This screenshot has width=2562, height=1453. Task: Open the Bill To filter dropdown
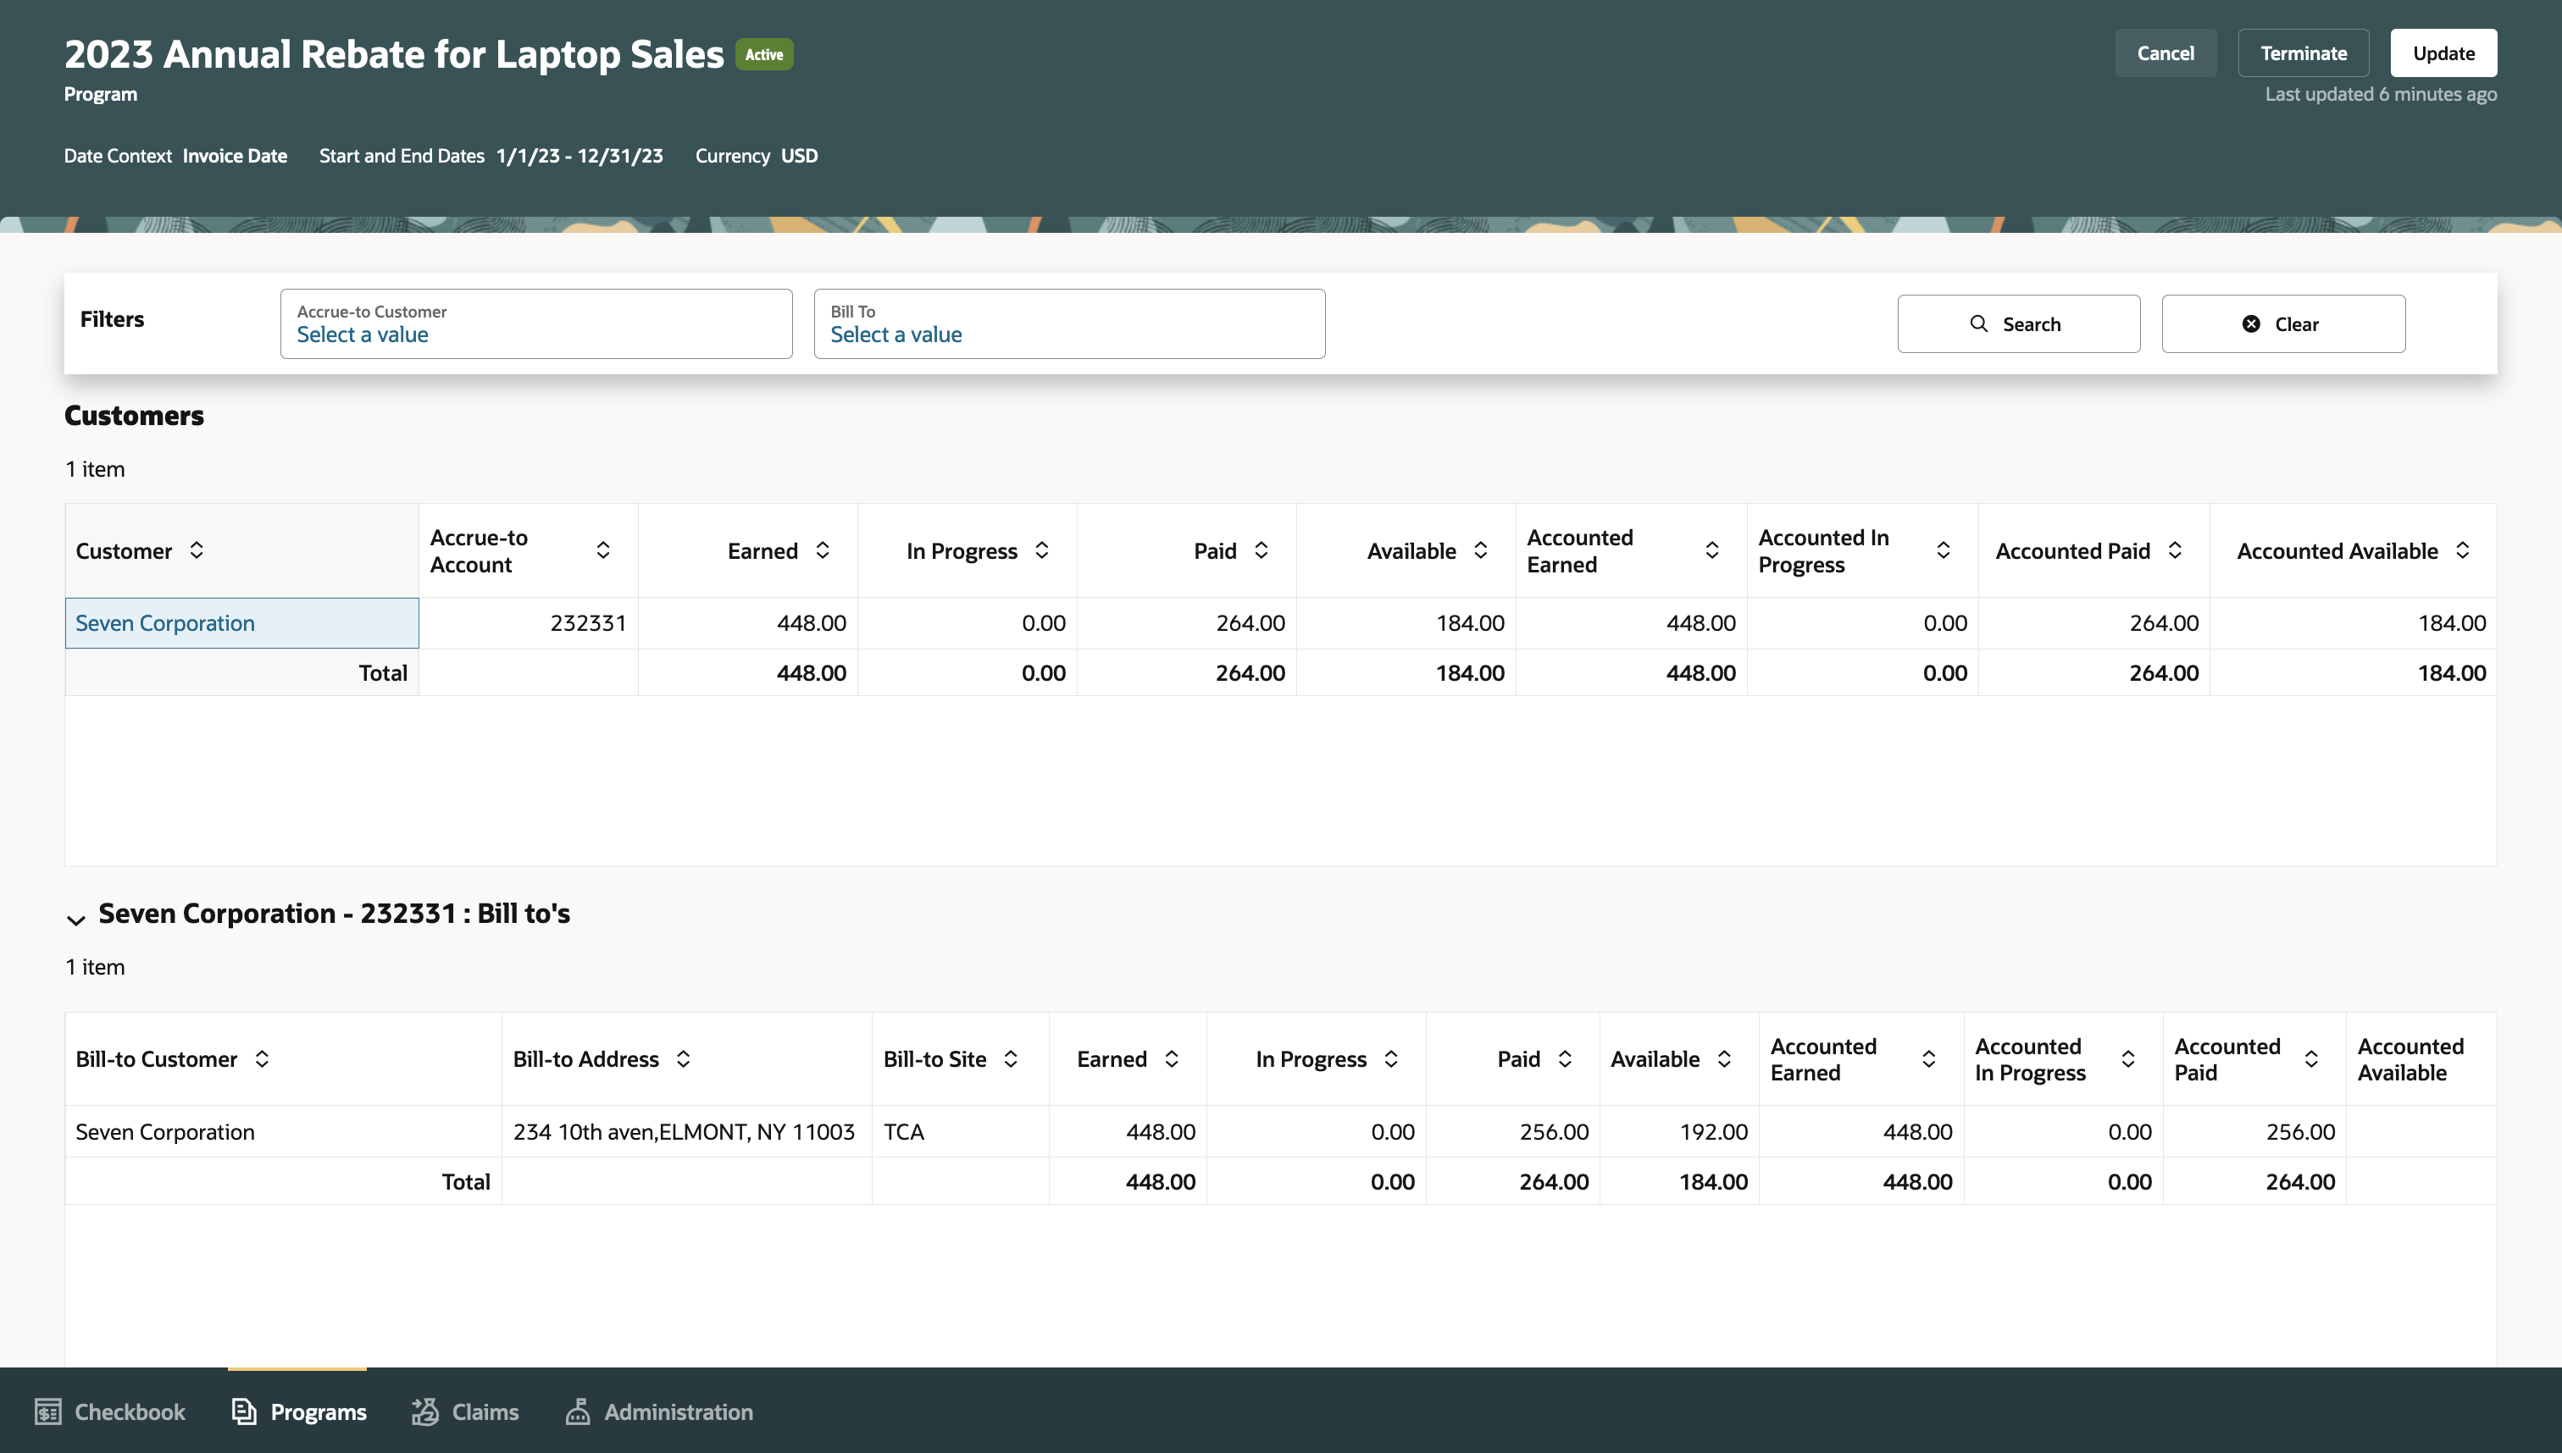coord(1069,323)
